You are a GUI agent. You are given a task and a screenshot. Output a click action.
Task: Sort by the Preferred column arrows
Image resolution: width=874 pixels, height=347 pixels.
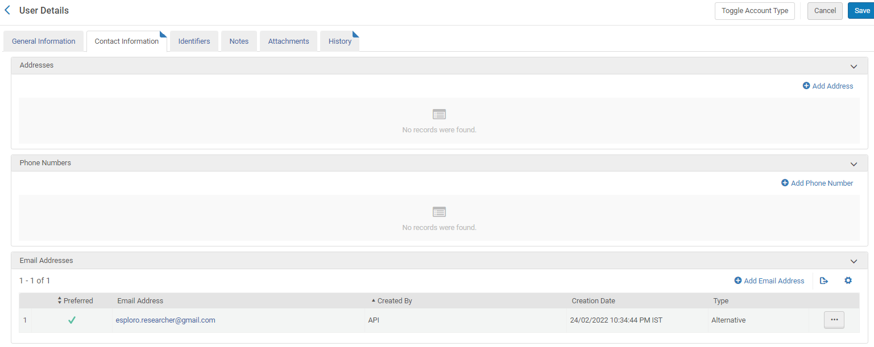tap(60, 301)
